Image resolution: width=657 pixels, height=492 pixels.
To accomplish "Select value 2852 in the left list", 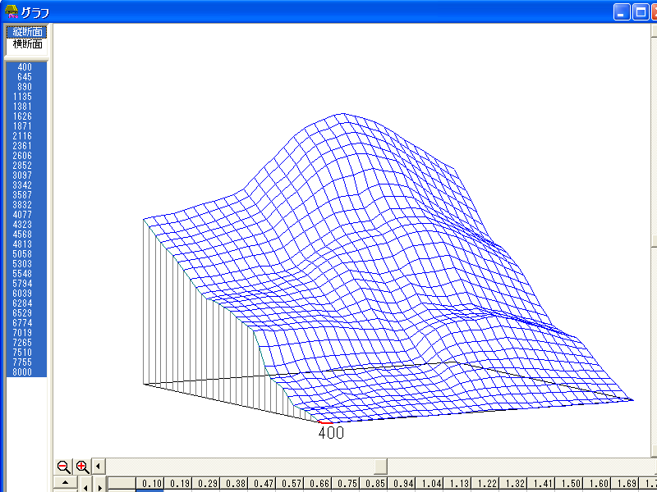I will pyautogui.click(x=26, y=166).
